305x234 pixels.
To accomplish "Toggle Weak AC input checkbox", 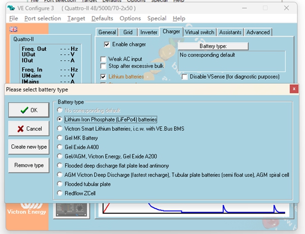I will pyautogui.click(x=103, y=59).
